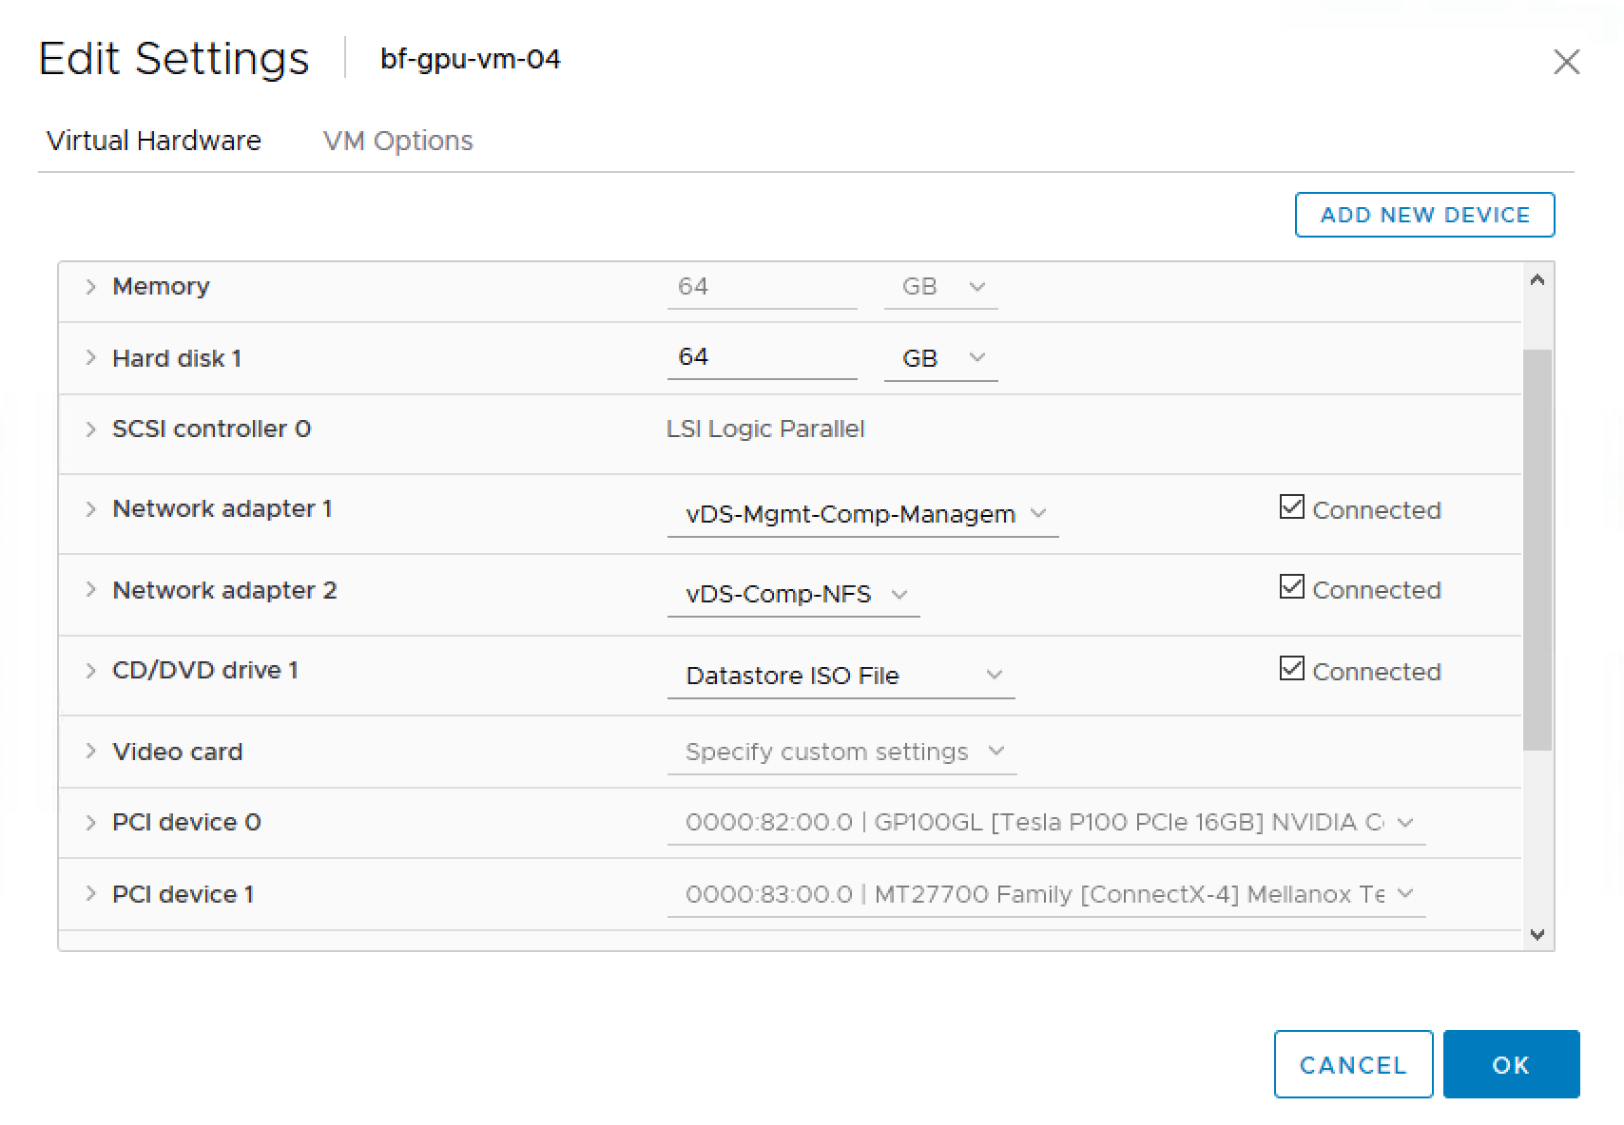Click the Hard disk 1 size field
Screen dimensions: 1624x1125
(x=761, y=357)
